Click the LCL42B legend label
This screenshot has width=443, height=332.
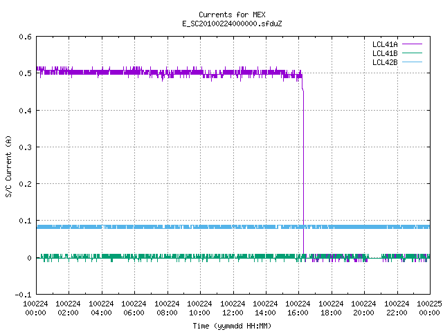[385, 62]
